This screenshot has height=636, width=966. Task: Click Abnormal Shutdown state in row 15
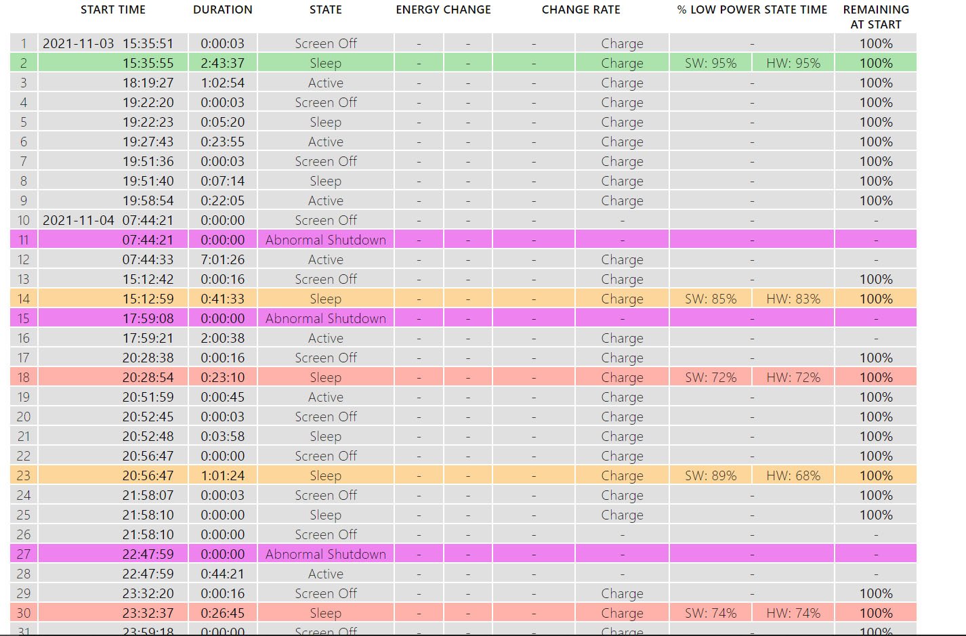coord(325,318)
